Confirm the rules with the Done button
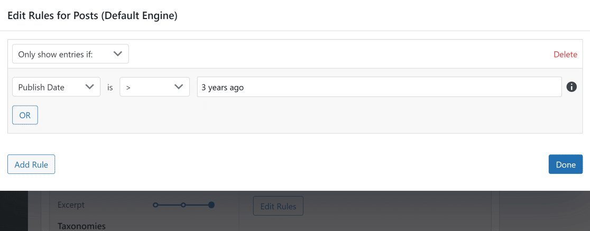 (566, 164)
